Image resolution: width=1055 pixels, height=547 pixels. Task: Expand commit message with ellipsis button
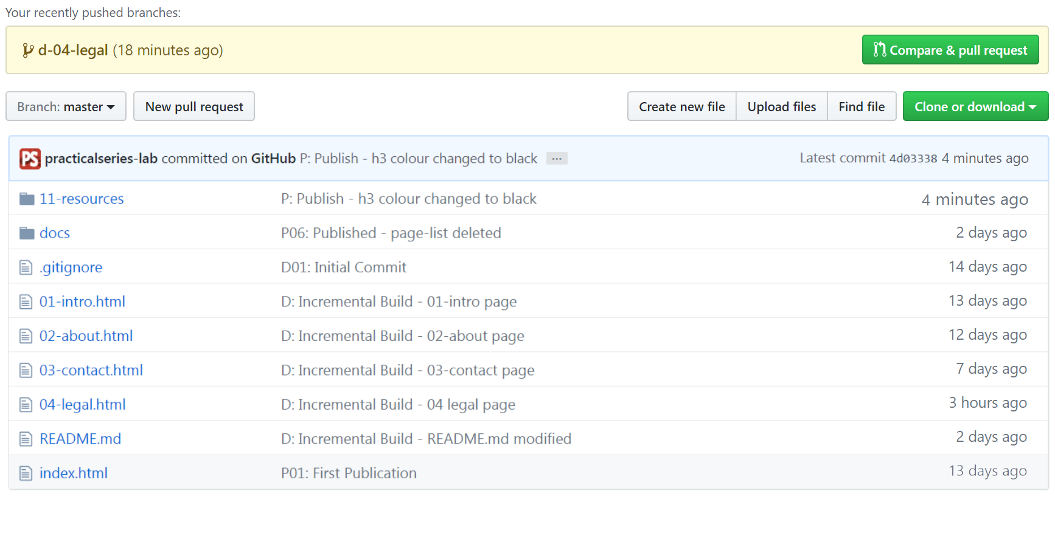pos(557,159)
